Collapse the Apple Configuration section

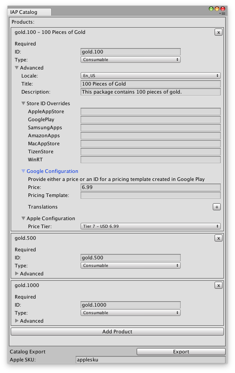click(x=23, y=218)
